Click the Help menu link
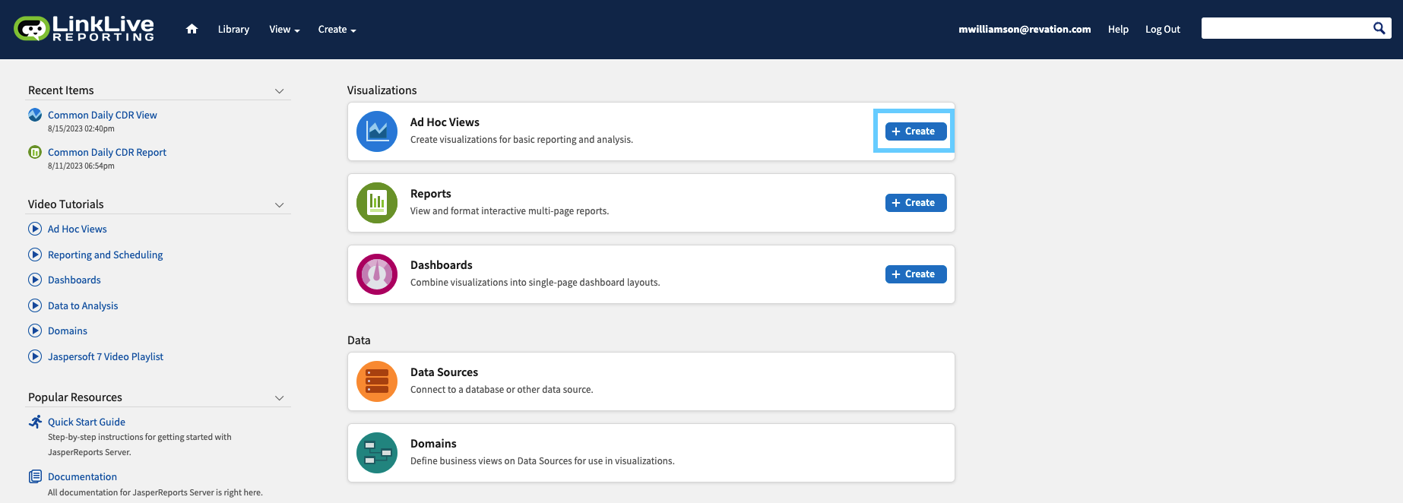The height and width of the screenshot is (503, 1403). (1118, 30)
